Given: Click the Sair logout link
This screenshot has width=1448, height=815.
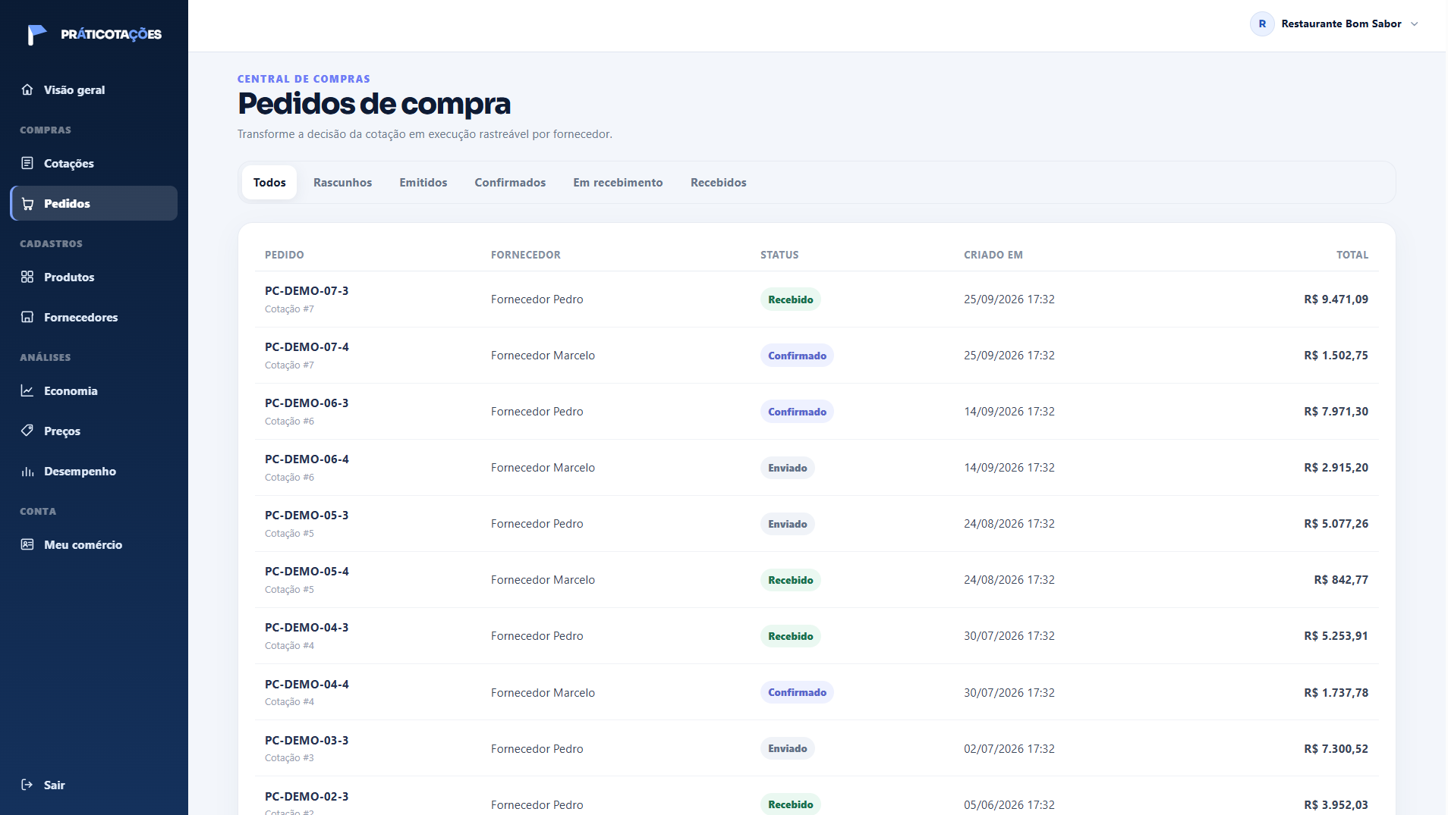Looking at the screenshot, I should click(x=94, y=785).
